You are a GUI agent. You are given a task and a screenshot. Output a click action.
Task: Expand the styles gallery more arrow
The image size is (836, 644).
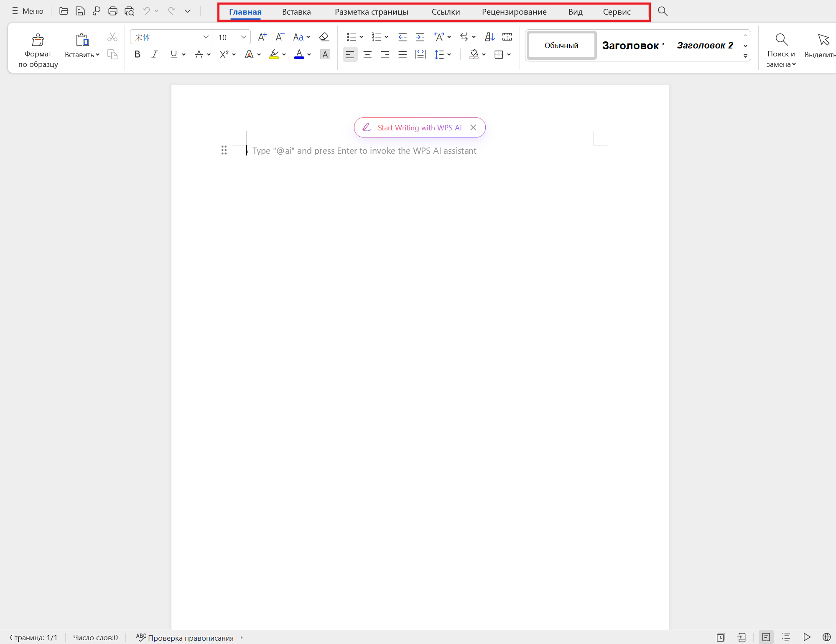[745, 56]
